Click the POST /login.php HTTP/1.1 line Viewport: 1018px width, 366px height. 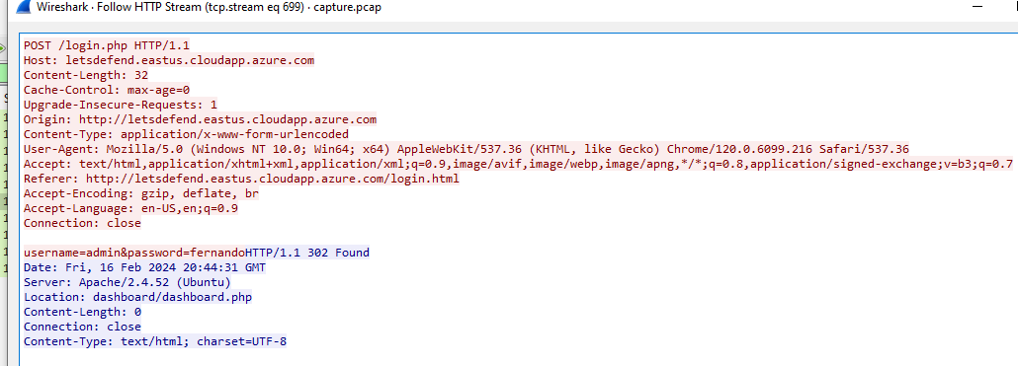[107, 45]
